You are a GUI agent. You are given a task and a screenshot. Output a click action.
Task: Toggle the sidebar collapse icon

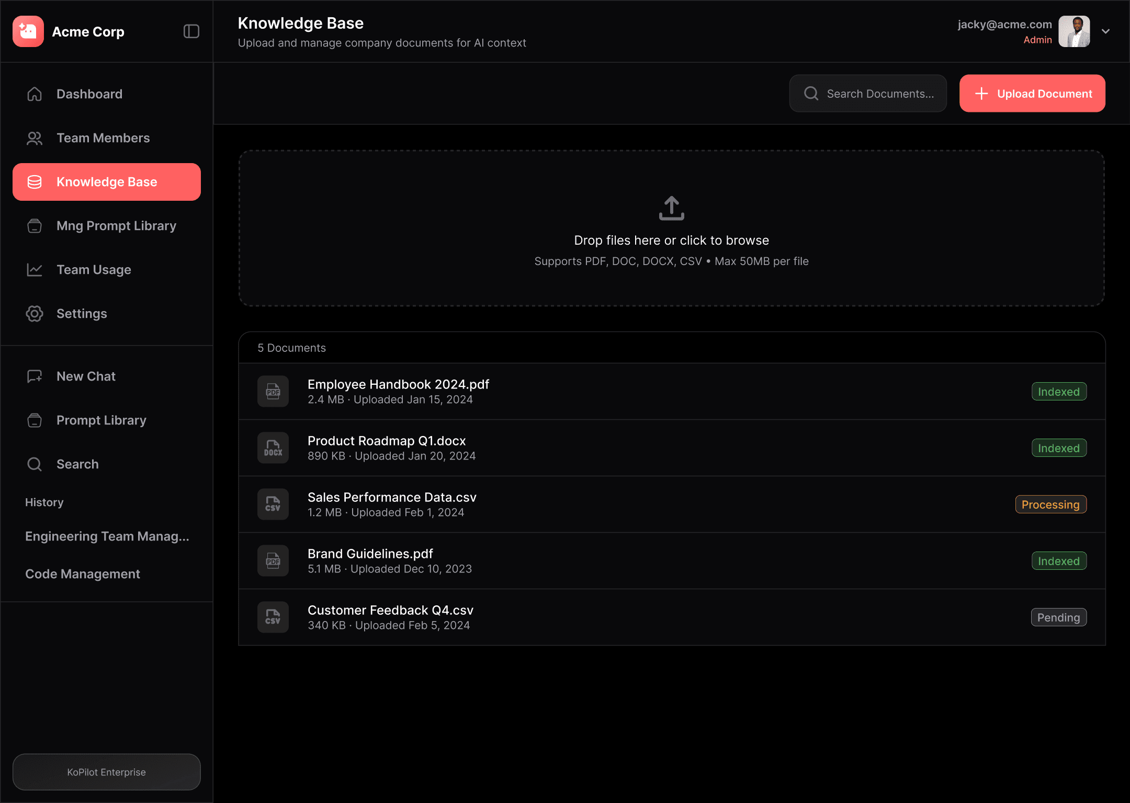(x=191, y=31)
